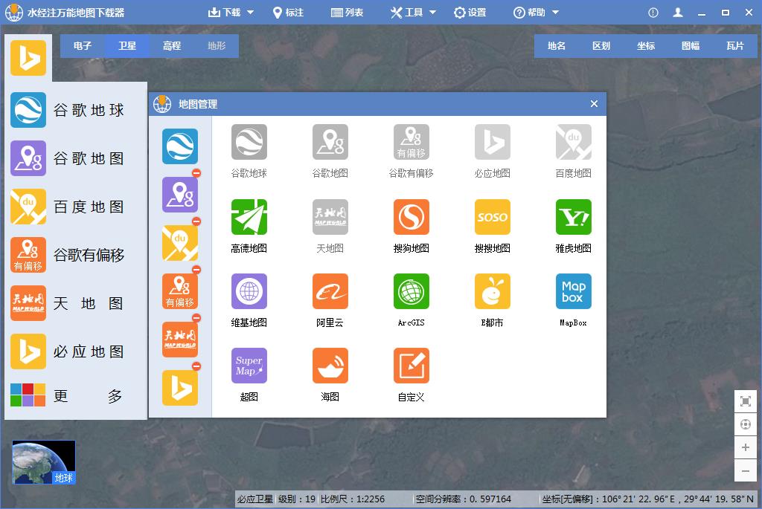Select 谷歌地球 in the left map list
The height and width of the screenshot is (509, 762).
[x=68, y=110]
